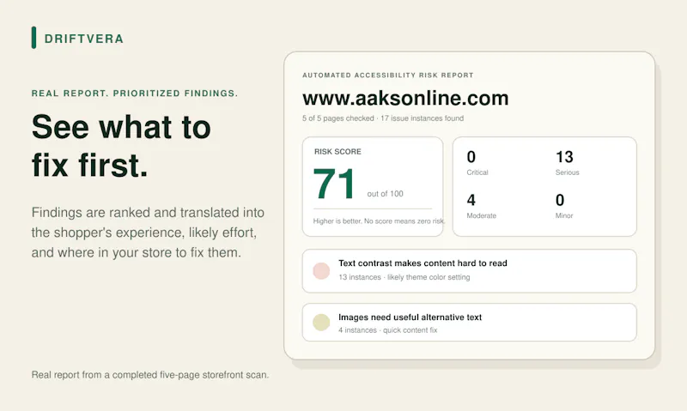This screenshot has height=411, width=687.
Task: Click the 'Real report. Prioritized findings.' tagline
Action: click(135, 94)
